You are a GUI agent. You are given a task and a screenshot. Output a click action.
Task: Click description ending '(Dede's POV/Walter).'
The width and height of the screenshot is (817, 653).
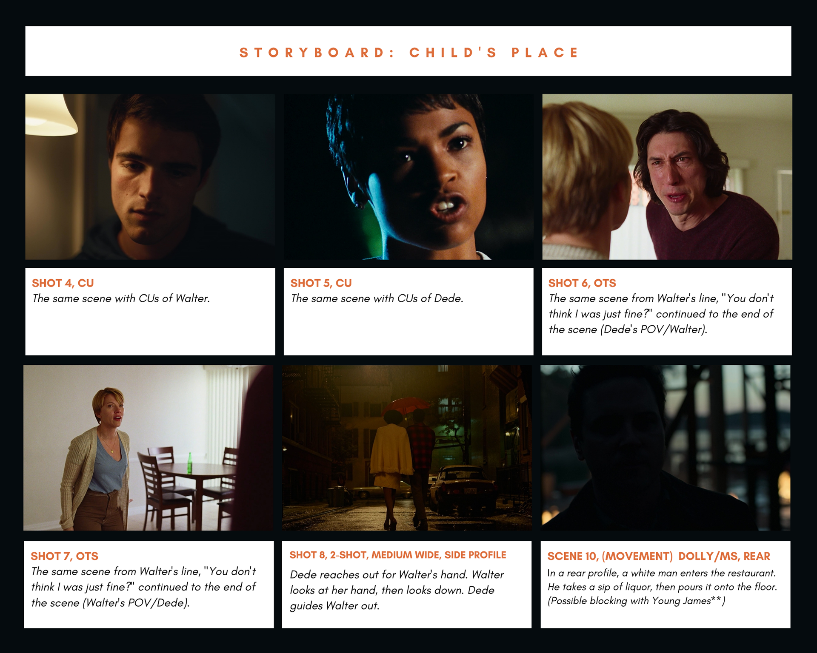661,314
